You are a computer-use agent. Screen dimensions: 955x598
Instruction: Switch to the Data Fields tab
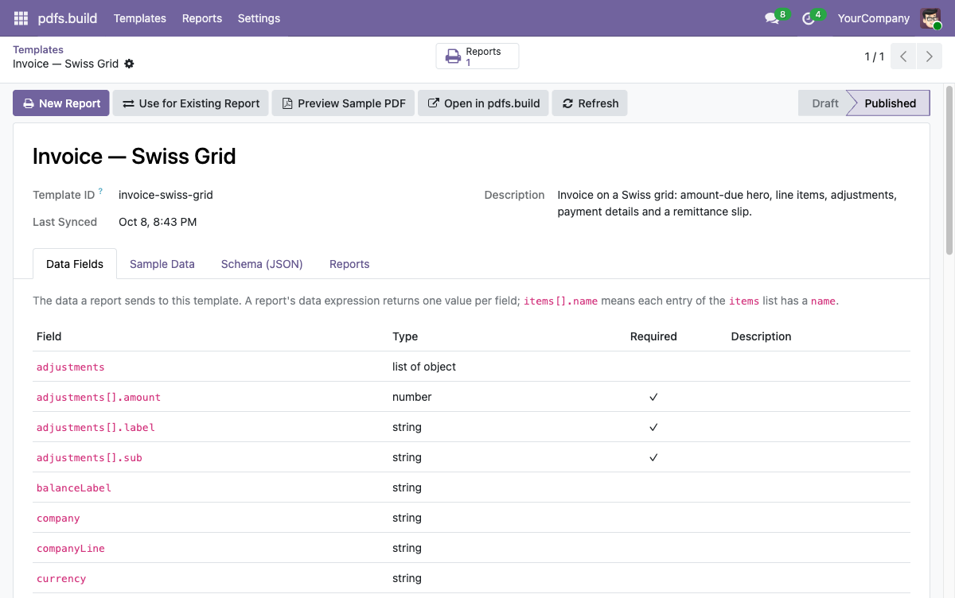[75, 264]
